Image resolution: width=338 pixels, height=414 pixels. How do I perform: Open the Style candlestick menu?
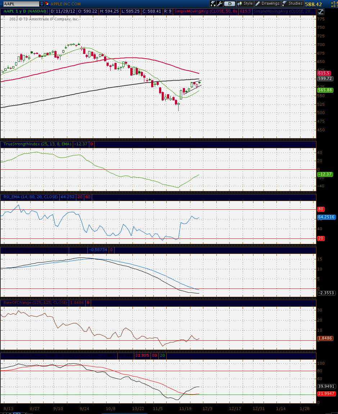pos(245,4)
